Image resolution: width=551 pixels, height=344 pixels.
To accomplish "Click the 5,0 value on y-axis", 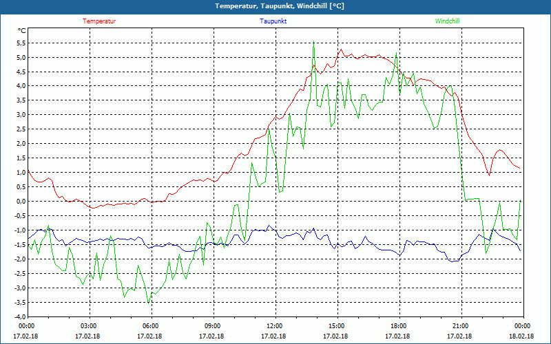I will pyautogui.click(x=21, y=58).
